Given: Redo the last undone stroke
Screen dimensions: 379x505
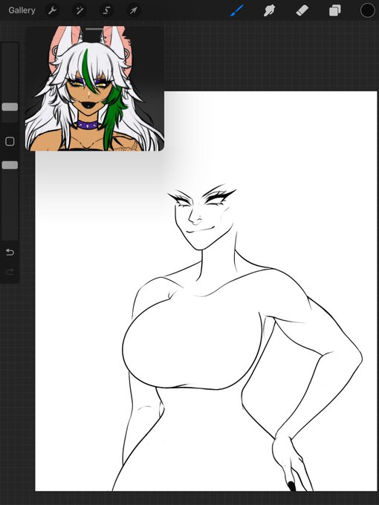Looking at the screenshot, I should 10,272.
